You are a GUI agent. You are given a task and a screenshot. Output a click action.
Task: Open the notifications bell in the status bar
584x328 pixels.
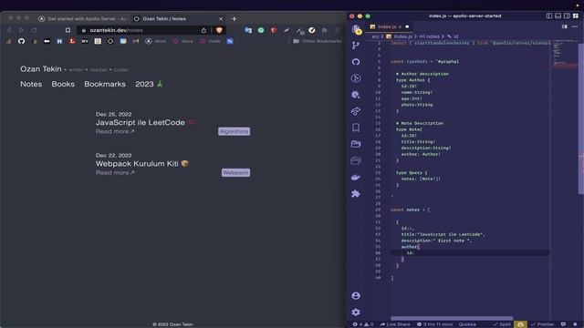[575, 324]
